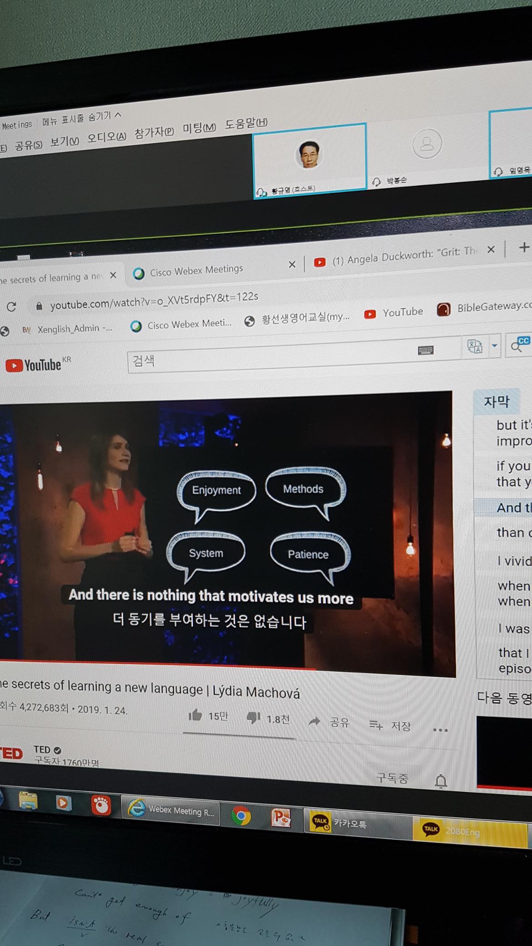Click the dislike thumbs-down icon
Image resolution: width=532 pixels, height=946 pixels.
coord(253,718)
